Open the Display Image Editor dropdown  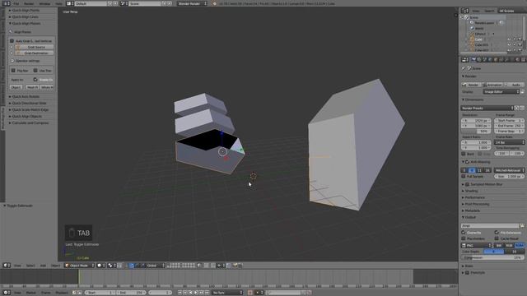tap(501, 91)
